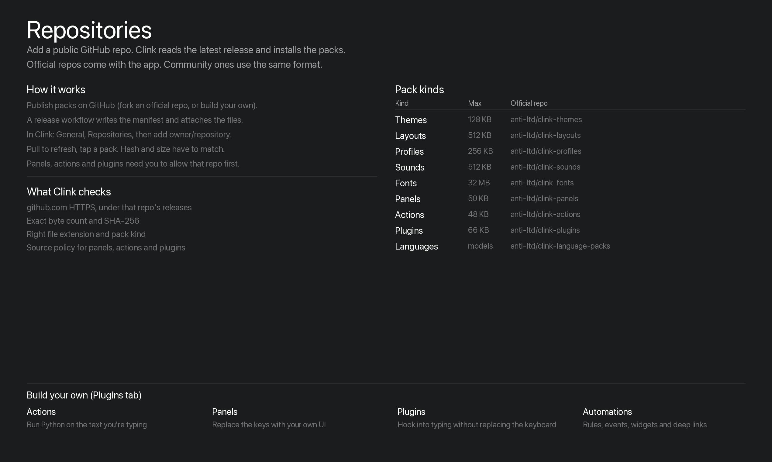The height and width of the screenshot is (462, 772).
Task: Open the anti-ltd/clink-layouts repo
Action: [x=545, y=136]
